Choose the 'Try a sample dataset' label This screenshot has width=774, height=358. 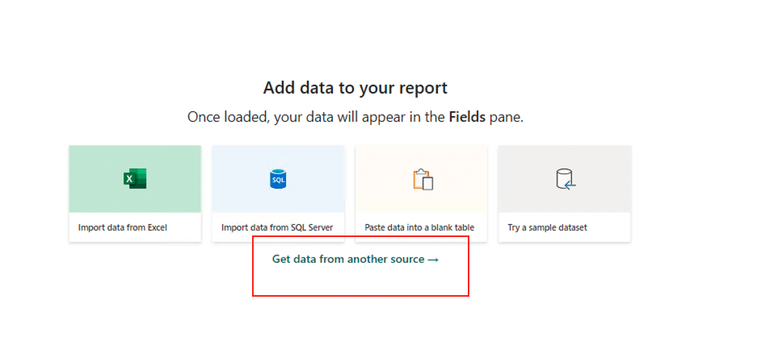(x=547, y=227)
